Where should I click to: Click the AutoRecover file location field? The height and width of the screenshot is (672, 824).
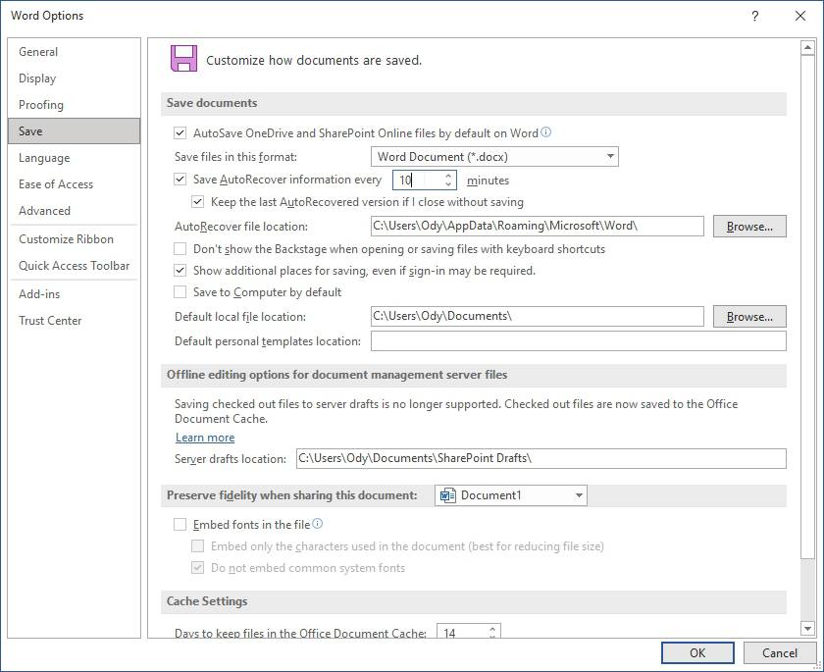pyautogui.click(x=538, y=226)
